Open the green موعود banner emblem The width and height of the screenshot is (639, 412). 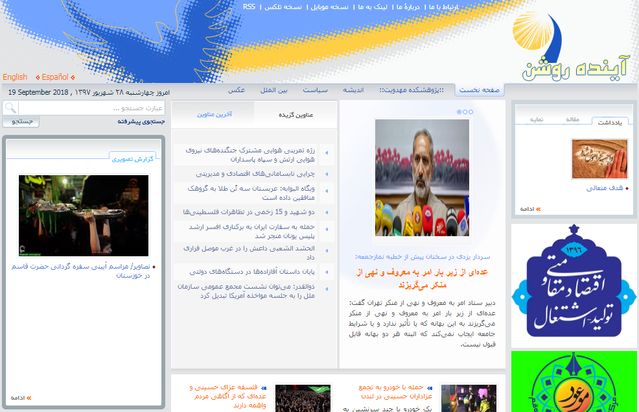click(x=574, y=383)
